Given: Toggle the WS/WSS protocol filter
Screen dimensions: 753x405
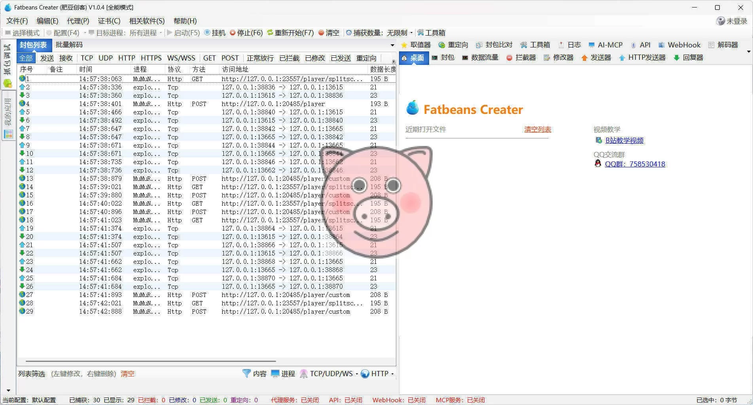Looking at the screenshot, I should tap(181, 58).
